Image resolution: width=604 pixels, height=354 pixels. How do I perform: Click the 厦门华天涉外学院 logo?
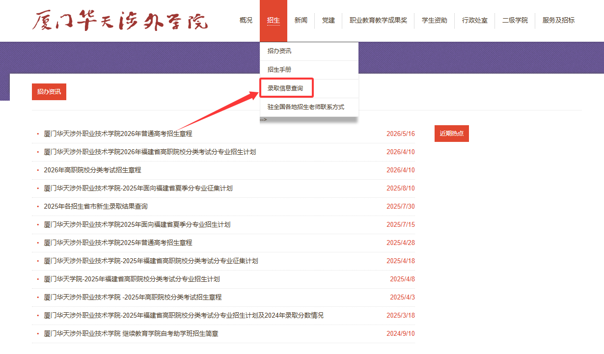click(x=120, y=20)
